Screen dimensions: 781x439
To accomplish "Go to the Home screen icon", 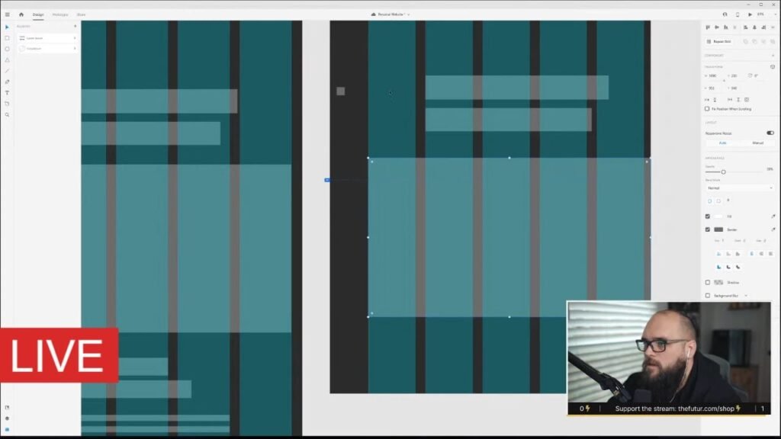I will point(21,14).
